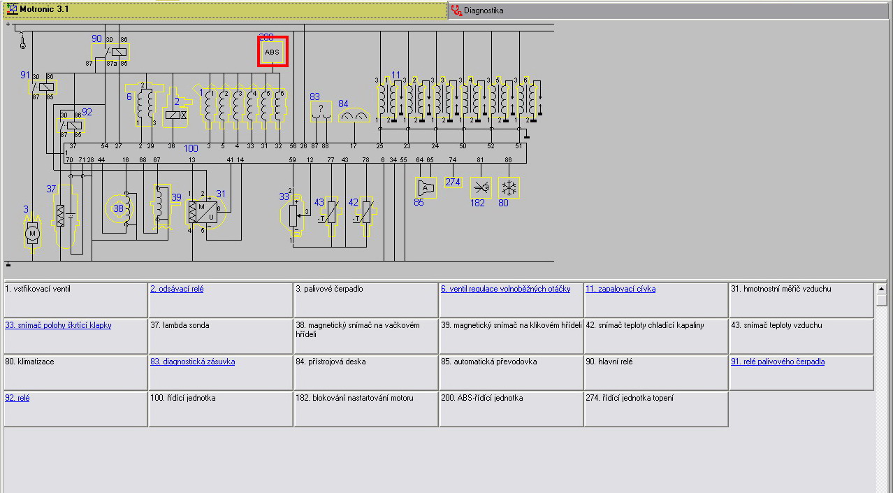Select cell '200. ABS-řídící jednotka'
This screenshot has height=493, width=893.
511,408
